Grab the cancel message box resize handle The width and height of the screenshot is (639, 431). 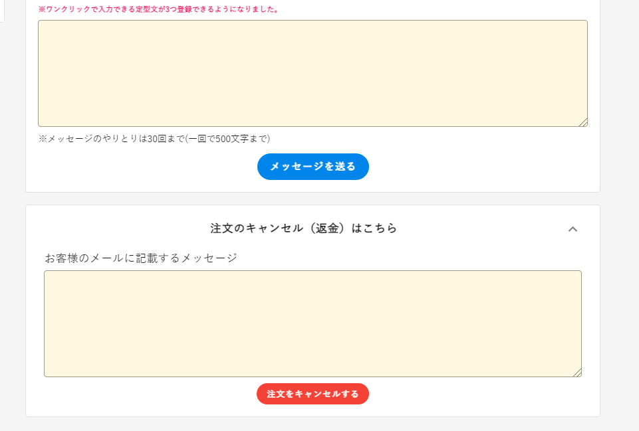pos(577,373)
